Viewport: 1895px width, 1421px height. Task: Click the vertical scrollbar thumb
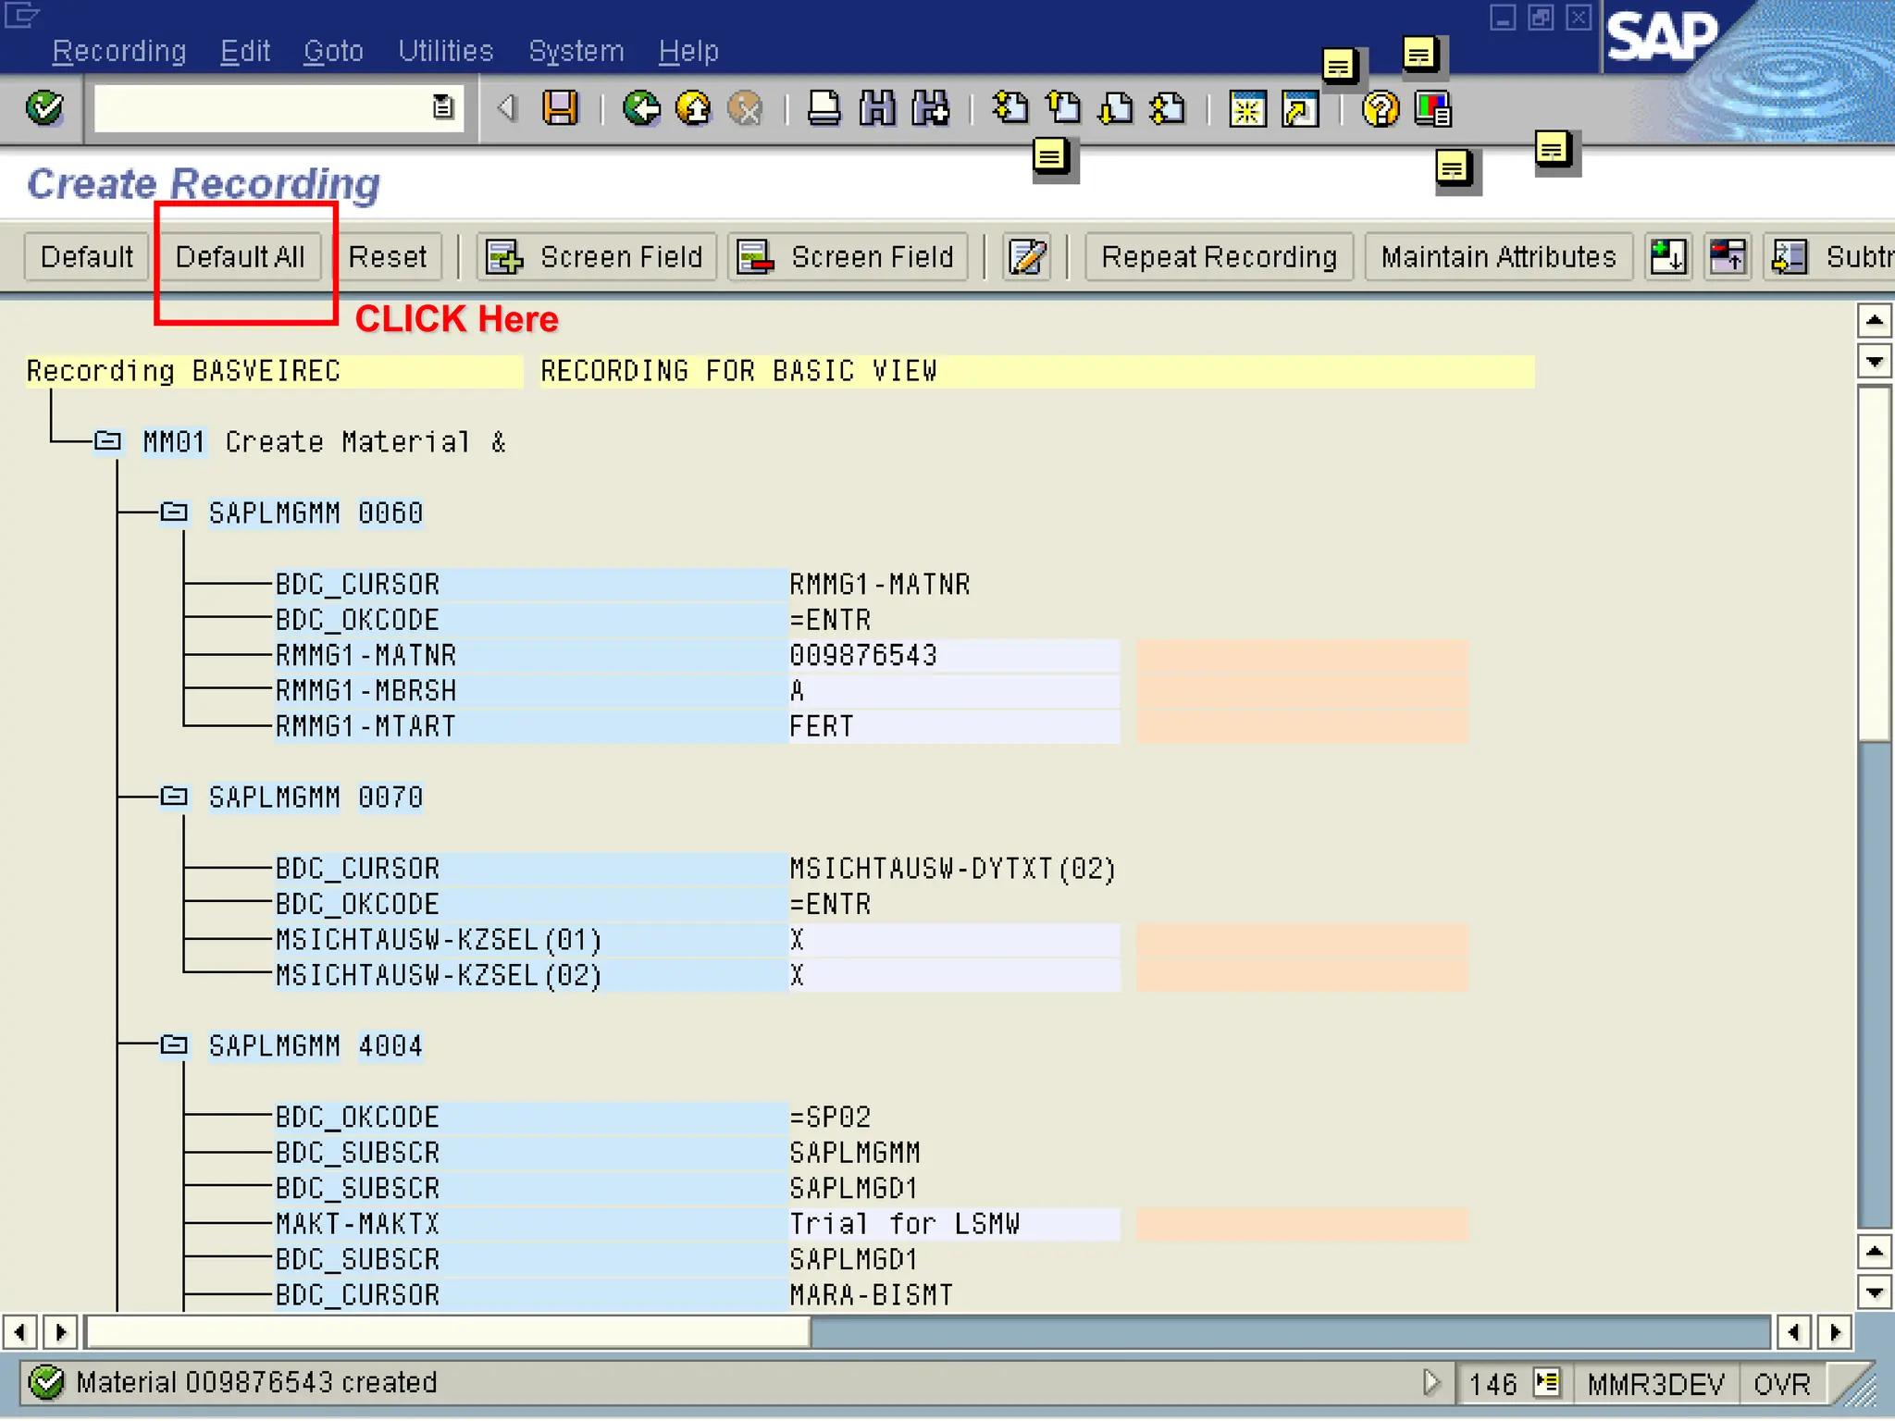tap(1874, 564)
